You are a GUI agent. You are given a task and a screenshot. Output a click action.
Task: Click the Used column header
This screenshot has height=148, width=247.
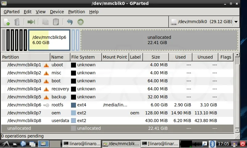point(180,57)
